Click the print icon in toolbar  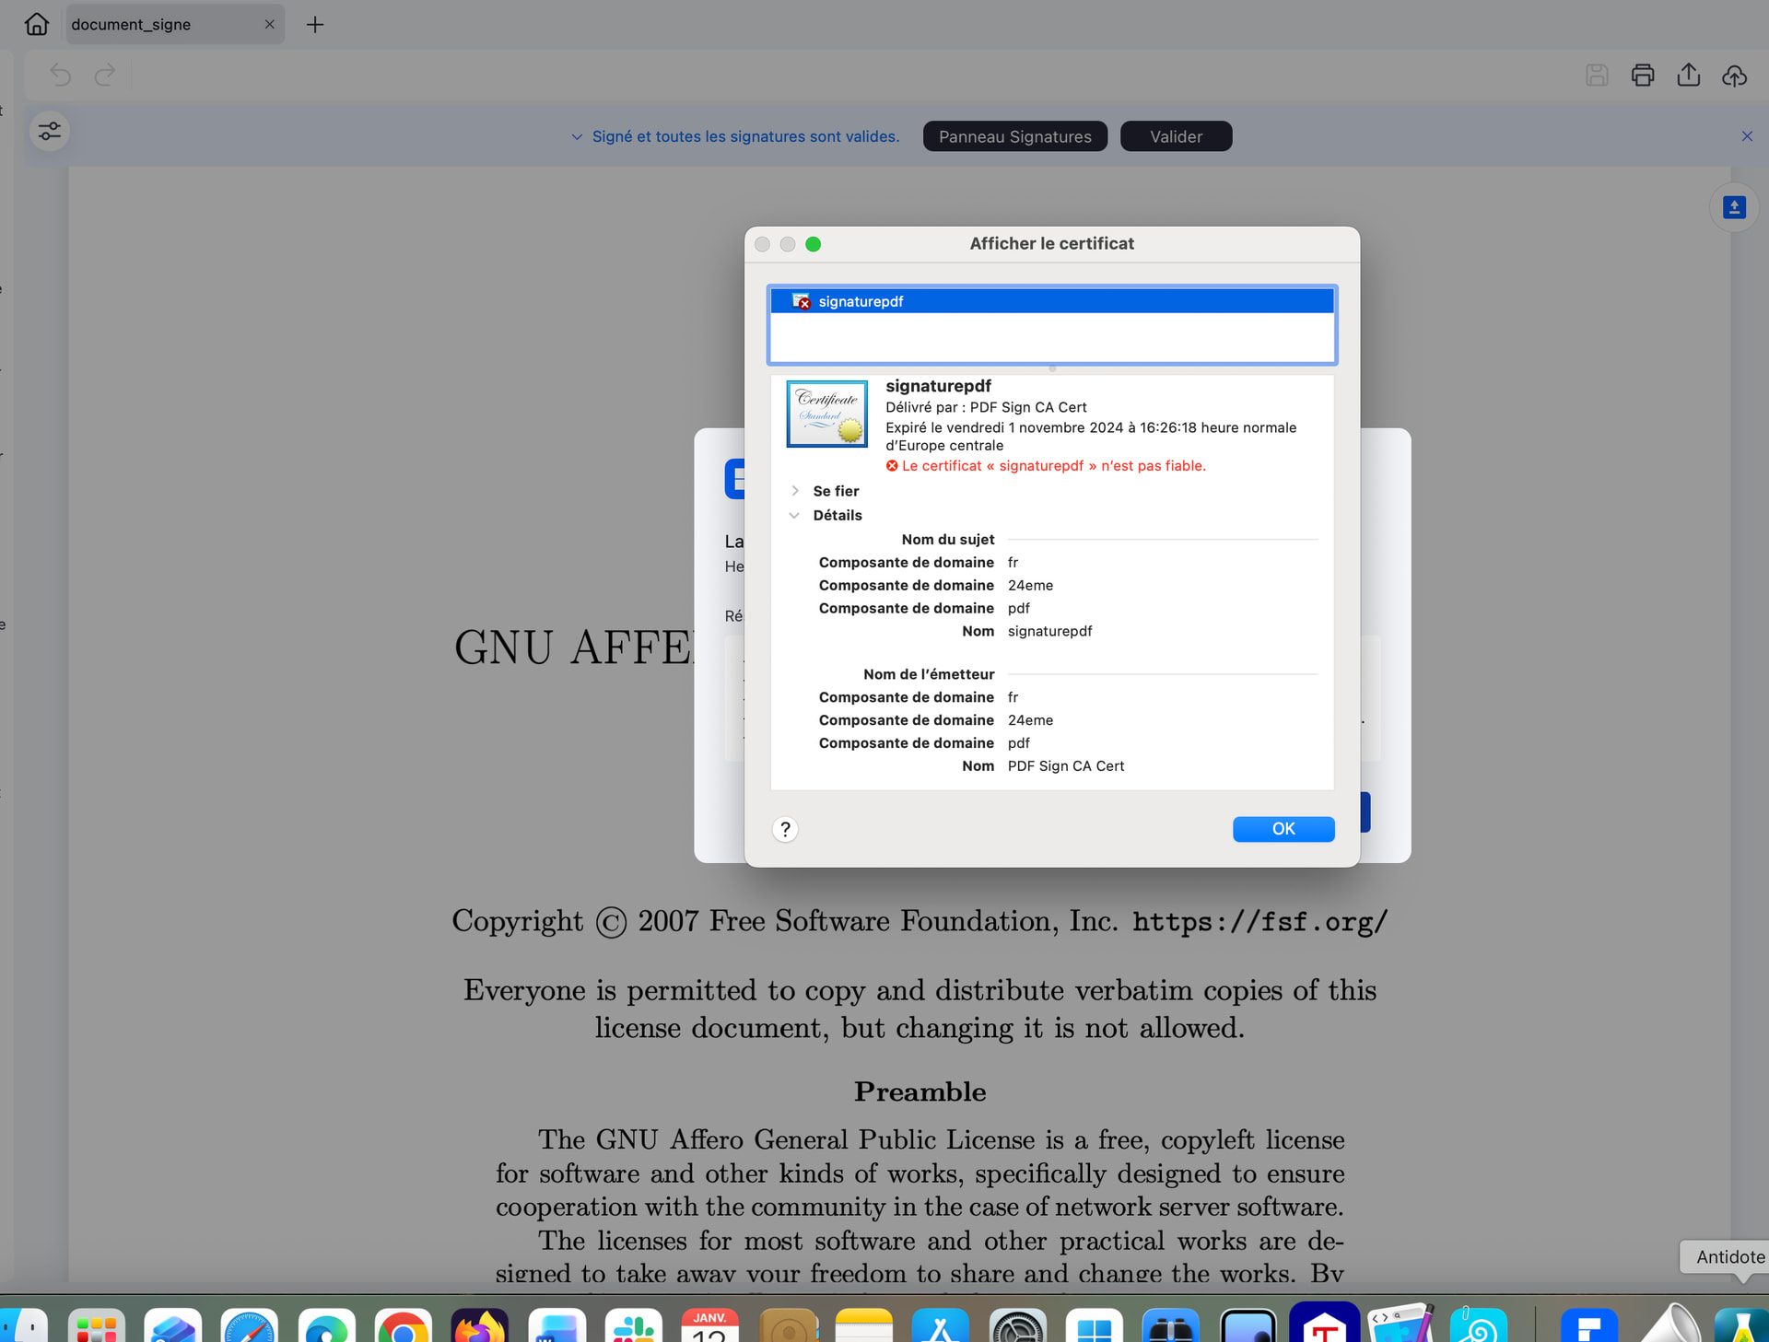point(1643,75)
